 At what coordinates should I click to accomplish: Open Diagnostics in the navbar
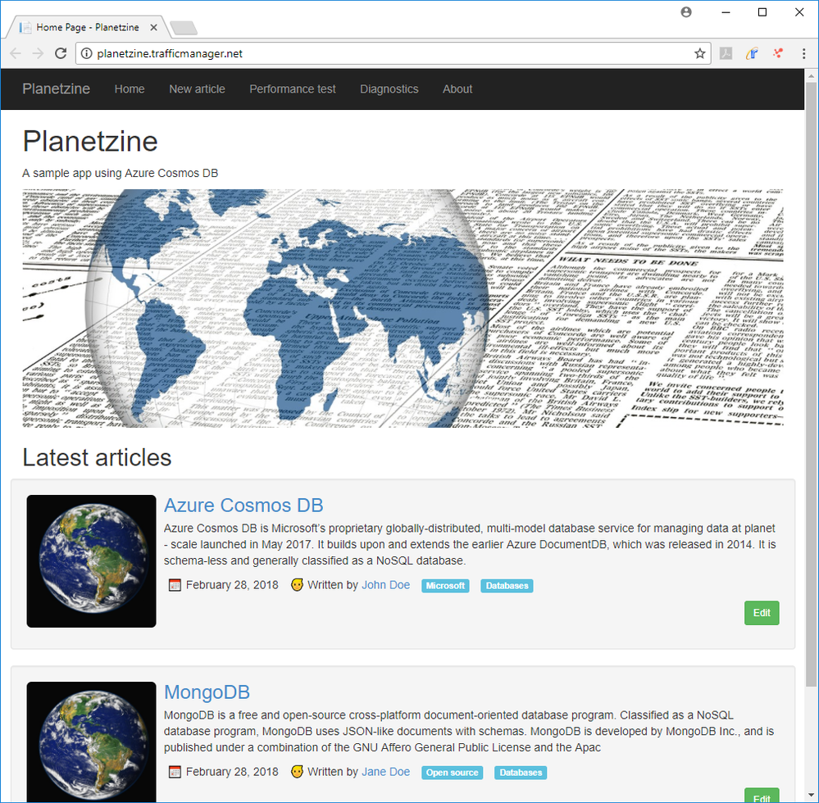[x=389, y=89]
